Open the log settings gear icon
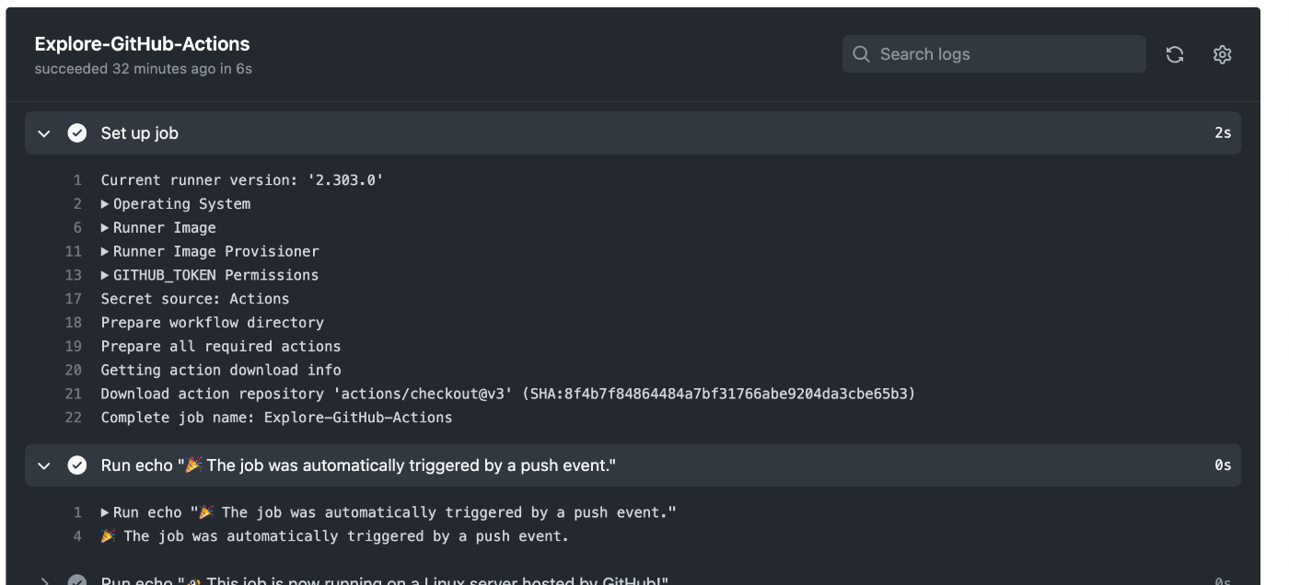The image size is (1289, 585). tap(1223, 54)
